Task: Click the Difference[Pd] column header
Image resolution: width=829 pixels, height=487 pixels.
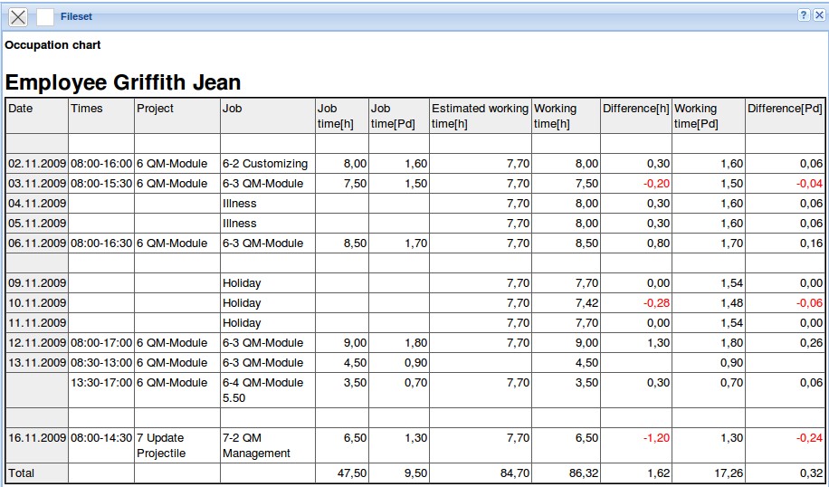Action: pos(785,109)
